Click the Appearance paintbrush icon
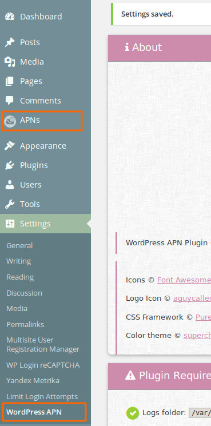Image resolution: width=211 pixels, height=426 pixels. (x=10, y=146)
